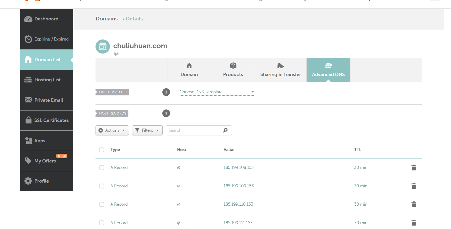The width and height of the screenshot is (451, 229).
Task: Open the Filters dropdown button
Action: [x=147, y=130]
